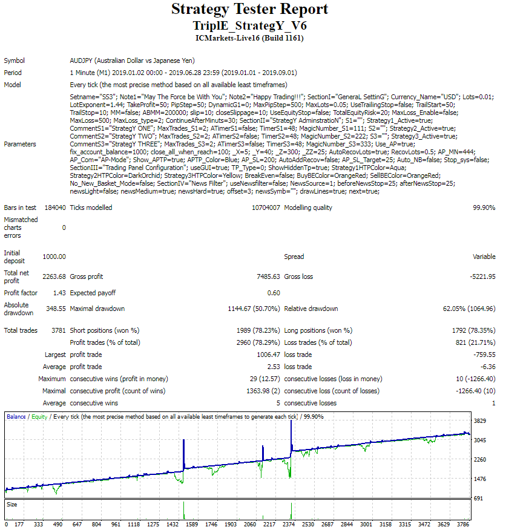Click the '3829' axis label on the chart
The height and width of the screenshot is (530, 506).
(480, 421)
